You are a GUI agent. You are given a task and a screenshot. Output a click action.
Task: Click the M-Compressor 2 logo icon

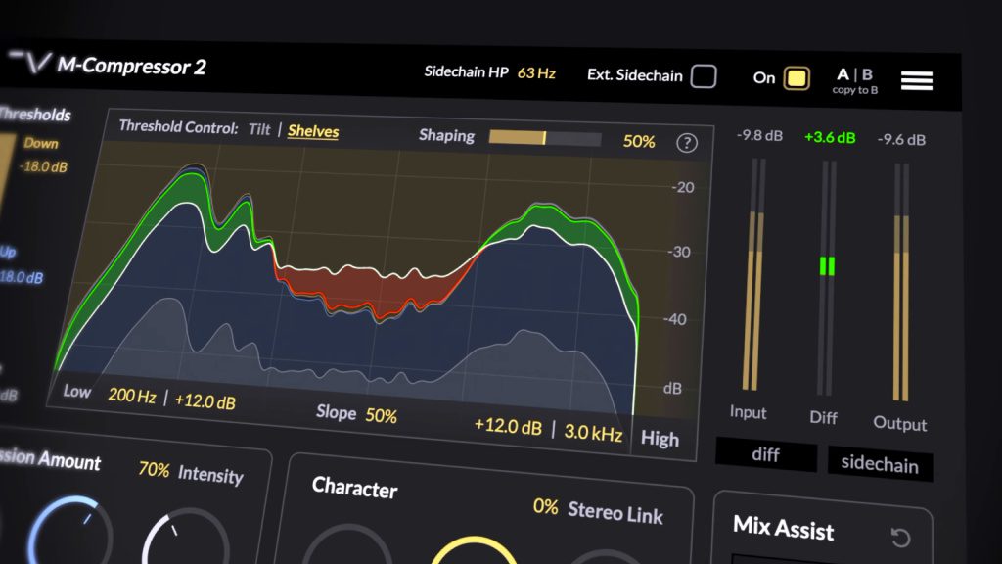30,63
